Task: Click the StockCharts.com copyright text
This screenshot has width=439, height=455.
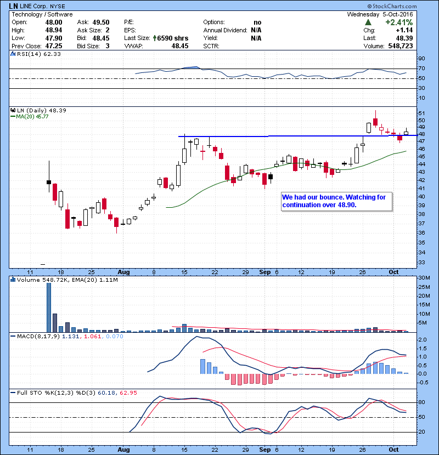Action: [392, 6]
